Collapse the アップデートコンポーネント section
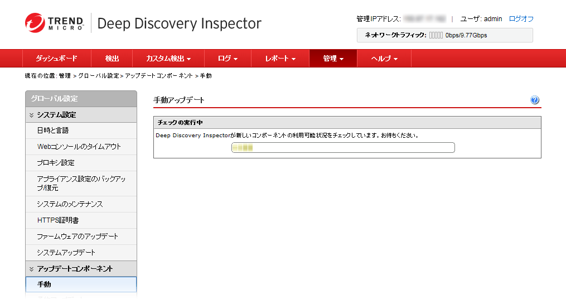 coord(81,269)
